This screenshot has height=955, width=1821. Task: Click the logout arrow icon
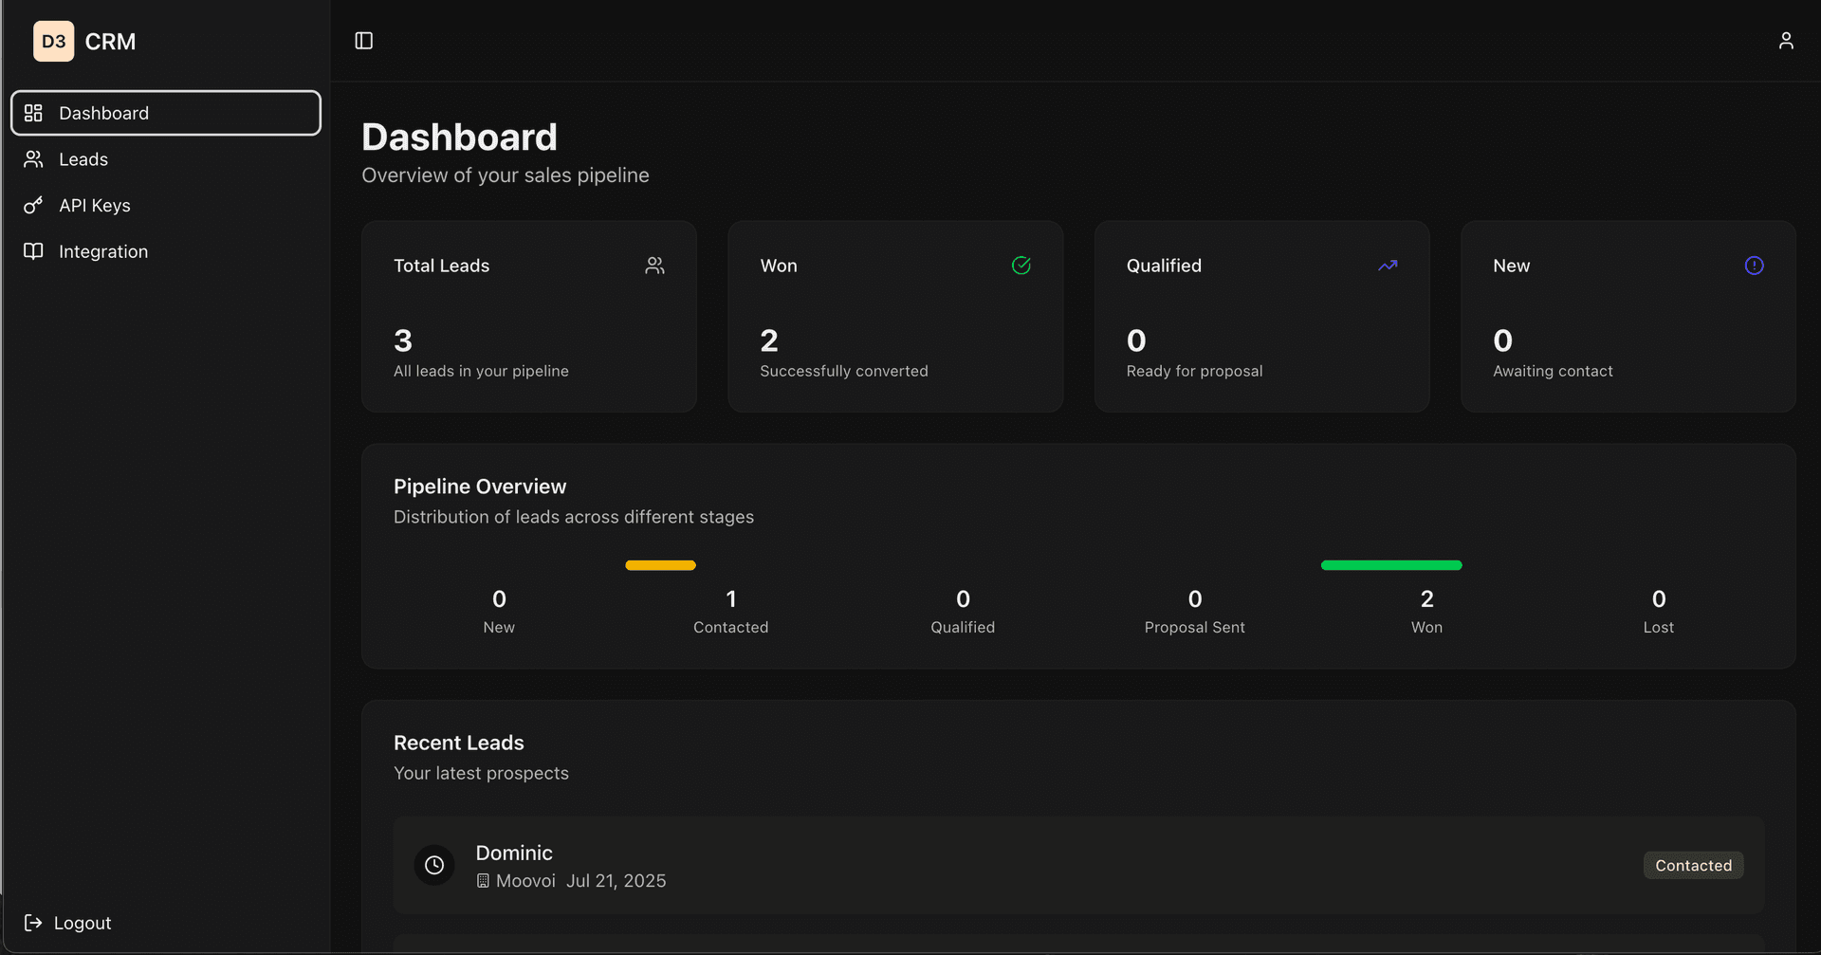[33, 923]
